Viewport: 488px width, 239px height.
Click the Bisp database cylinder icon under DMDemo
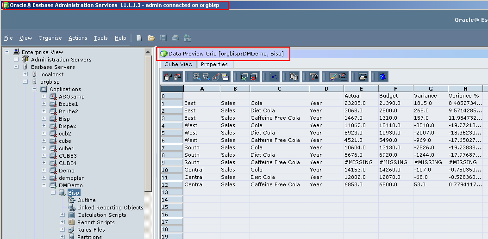click(x=63, y=193)
